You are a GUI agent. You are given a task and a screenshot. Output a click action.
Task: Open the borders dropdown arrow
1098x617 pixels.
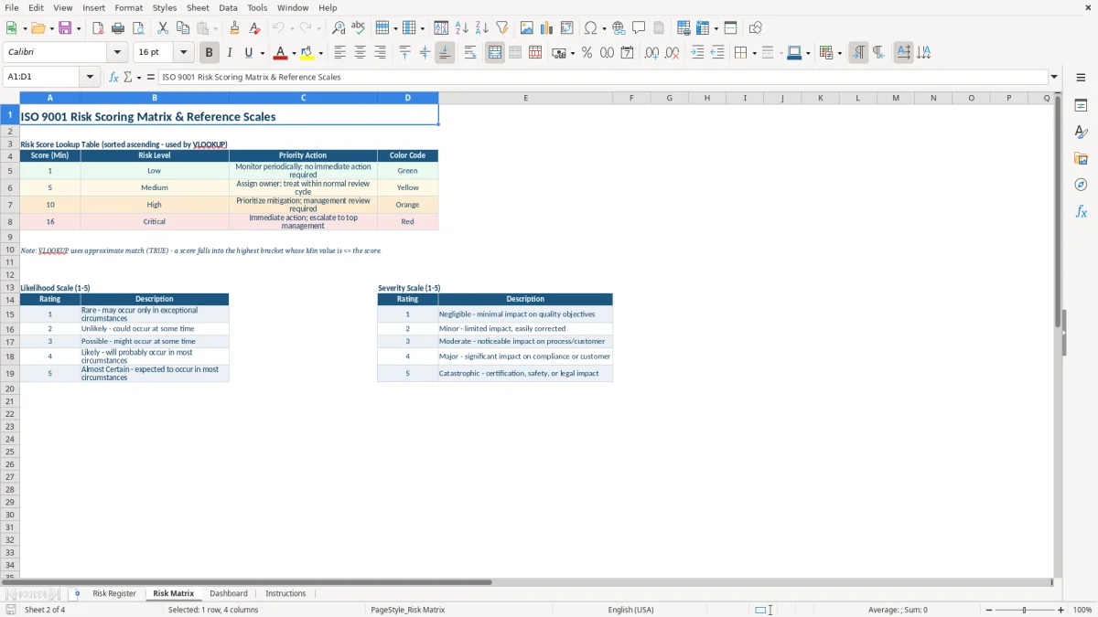[754, 53]
